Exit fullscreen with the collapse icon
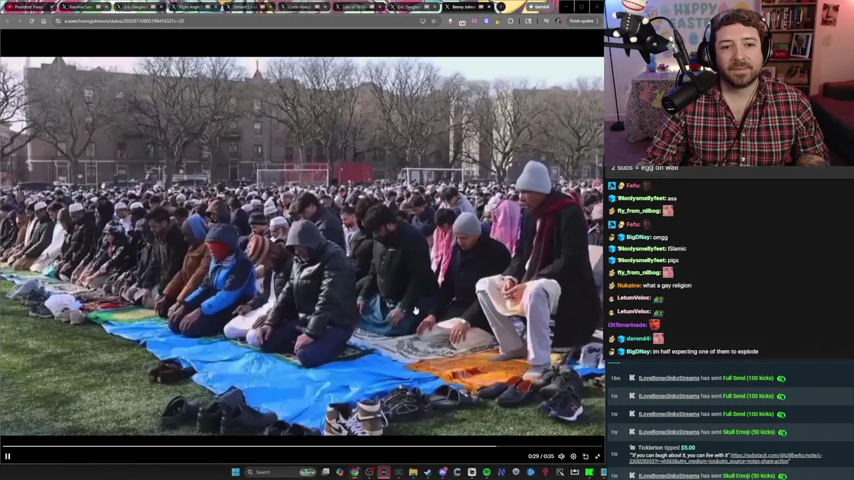 point(597,456)
